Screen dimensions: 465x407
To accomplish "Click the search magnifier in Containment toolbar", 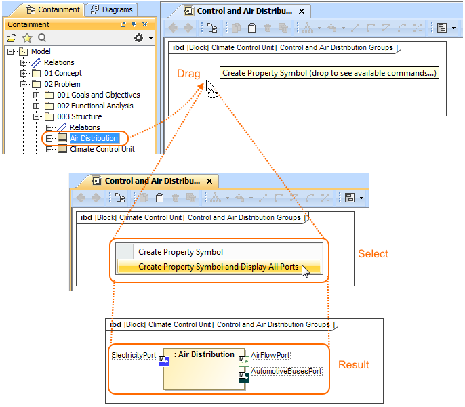I will point(42,38).
